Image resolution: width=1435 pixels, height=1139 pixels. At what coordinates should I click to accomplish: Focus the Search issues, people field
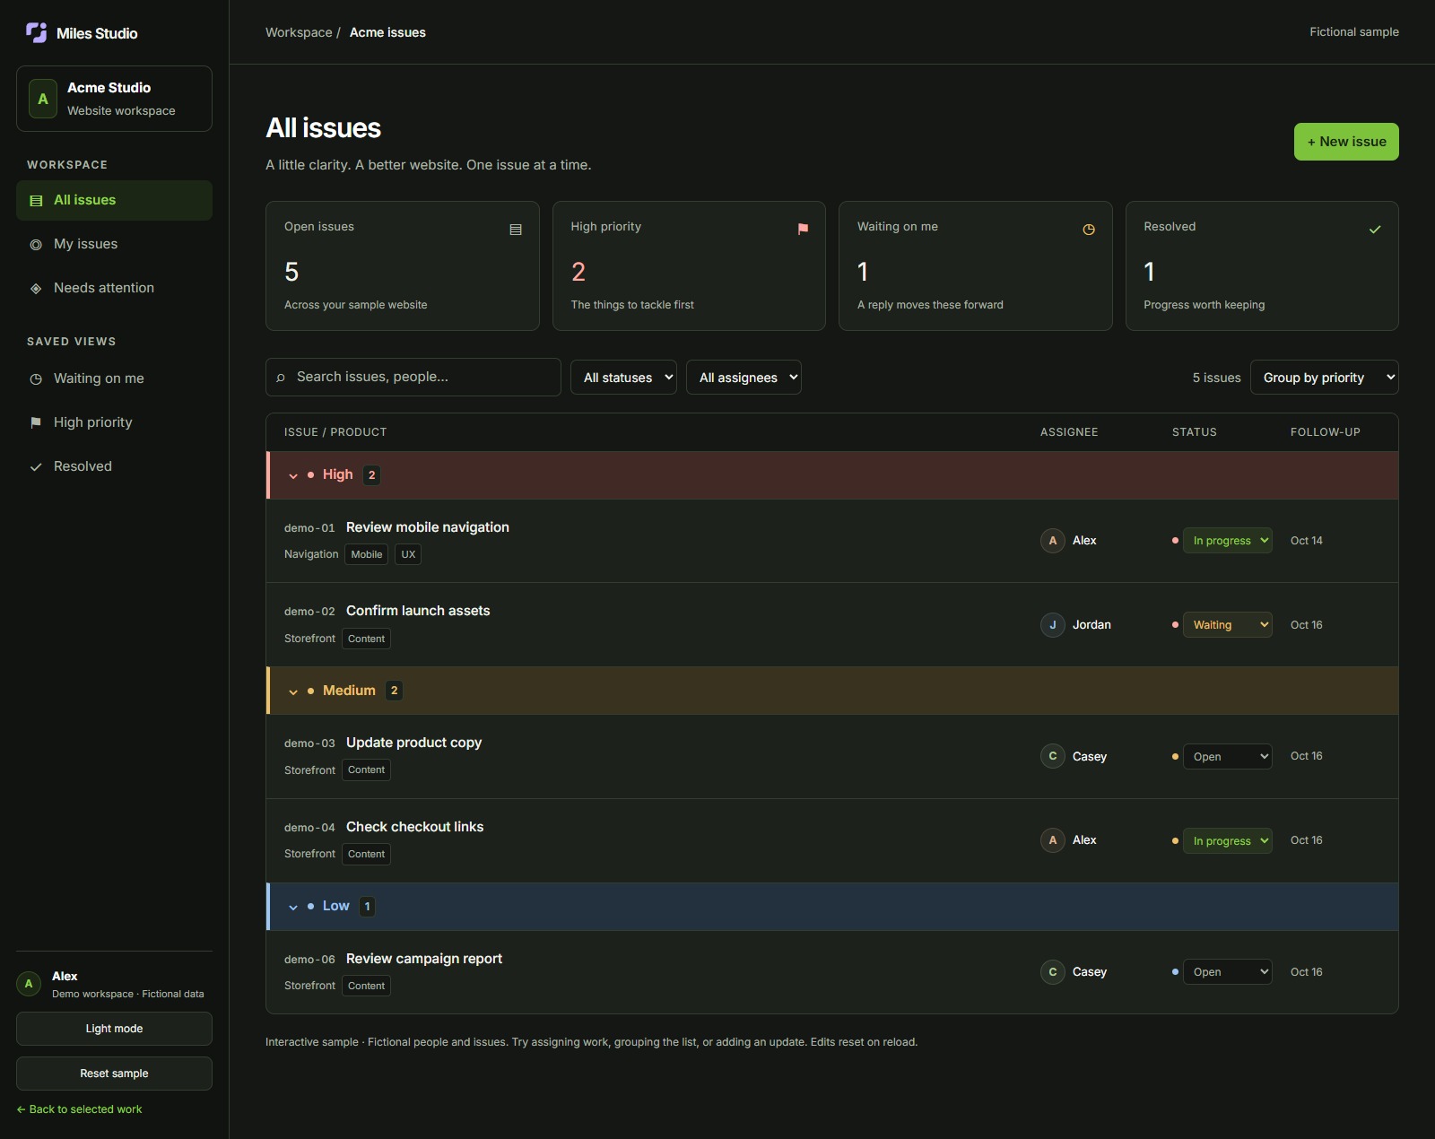(x=413, y=377)
